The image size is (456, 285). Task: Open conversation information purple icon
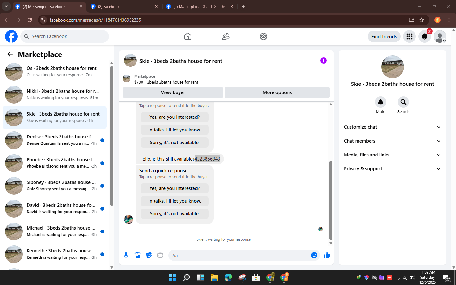tap(323, 60)
